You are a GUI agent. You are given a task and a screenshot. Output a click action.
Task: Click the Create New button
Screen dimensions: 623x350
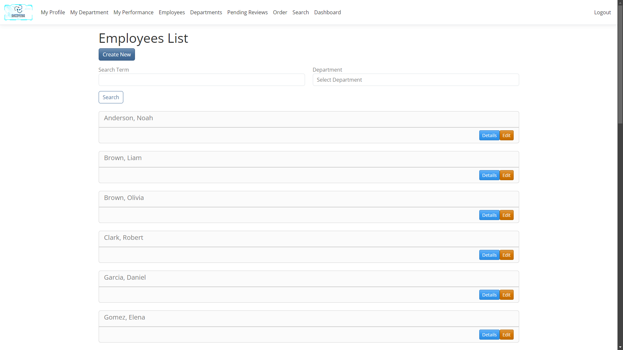pyautogui.click(x=116, y=54)
